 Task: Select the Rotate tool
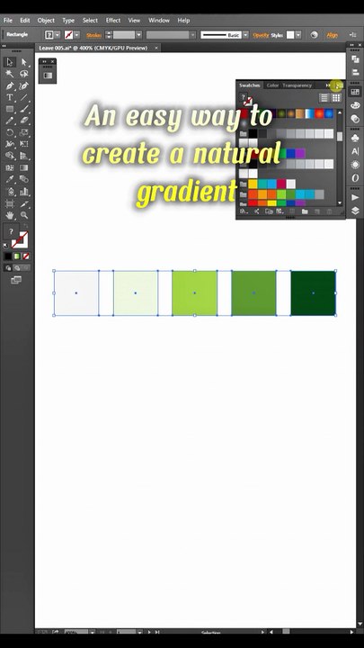click(10, 132)
